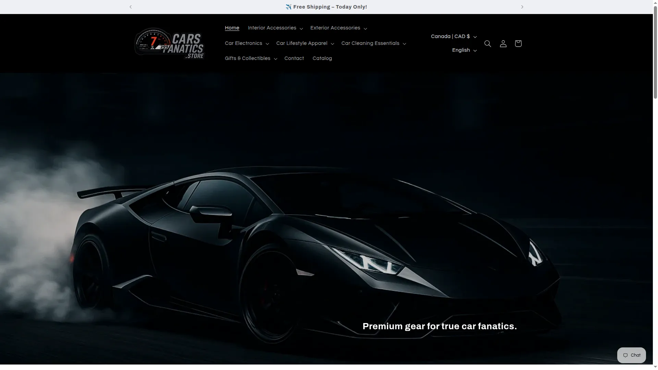Click the Free Shipping announcement text
658x370 pixels.
click(326, 7)
